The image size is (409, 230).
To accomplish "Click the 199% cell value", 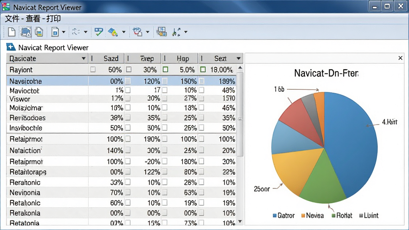I will [227, 81].
